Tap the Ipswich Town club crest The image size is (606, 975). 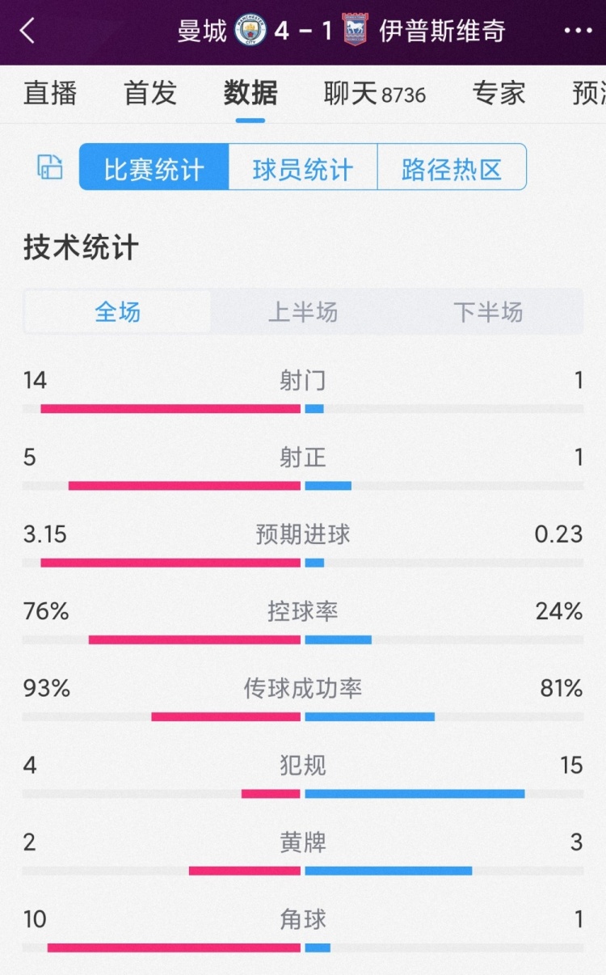[x=355, y=30]
